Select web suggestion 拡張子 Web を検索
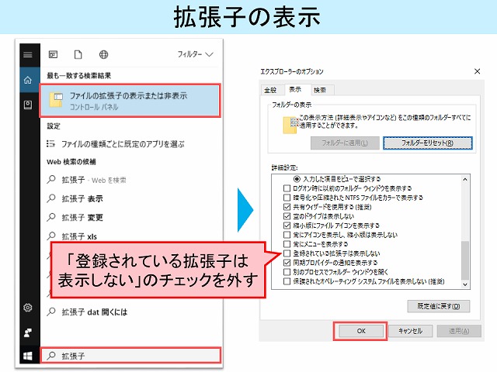This screenshot has height=372, width=497. pos(93,180)
